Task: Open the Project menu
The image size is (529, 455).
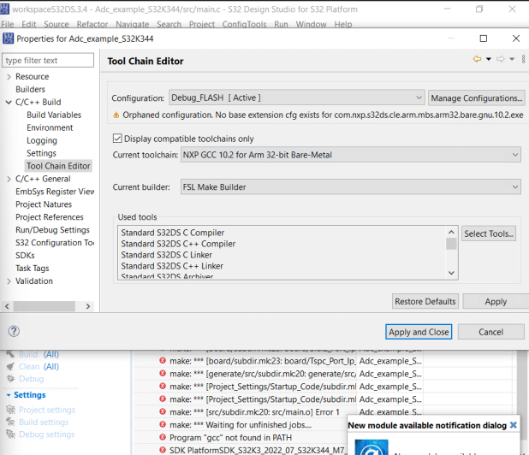Action: 202,24
